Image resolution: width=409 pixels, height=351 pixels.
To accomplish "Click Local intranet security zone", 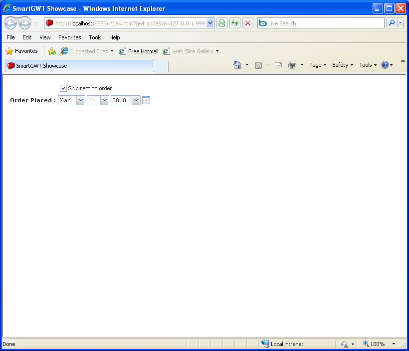I will click(x=282, y=344).
